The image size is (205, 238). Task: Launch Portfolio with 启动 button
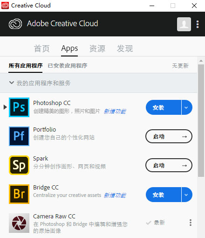tap(169, 136)
